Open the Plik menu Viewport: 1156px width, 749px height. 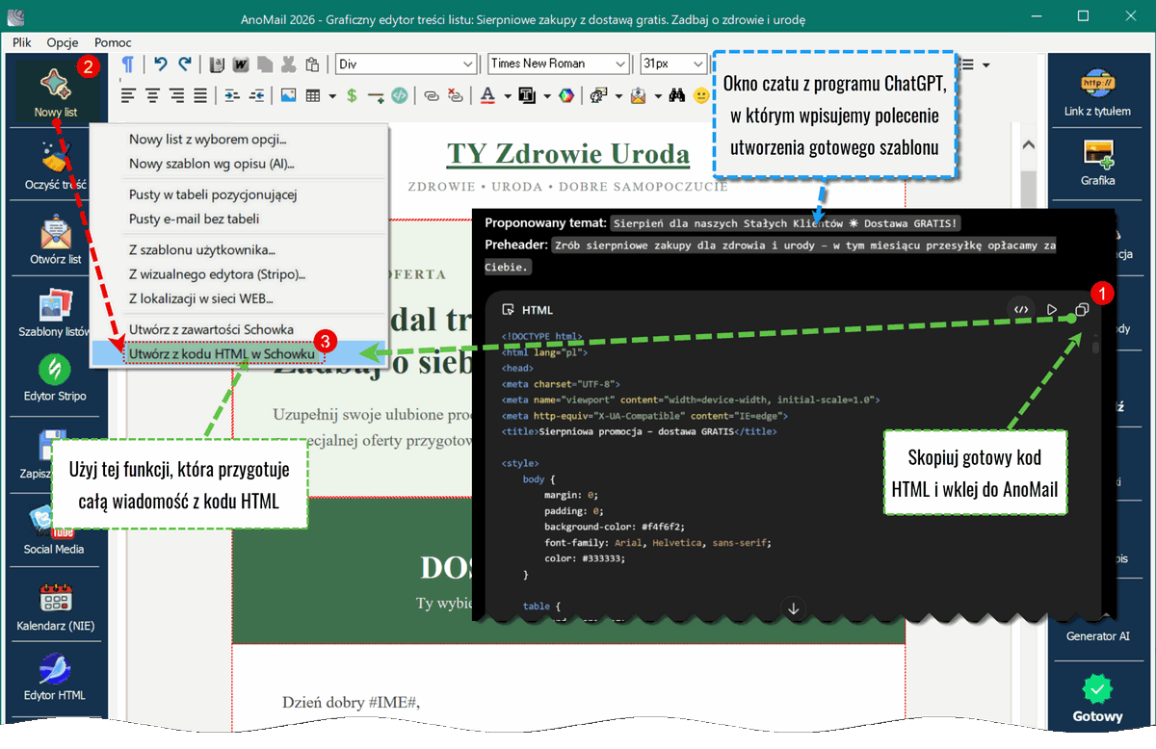click(x=22, y=42)
